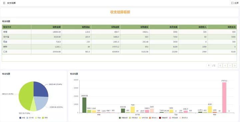Sort by the 采购金额 column header

106,27
